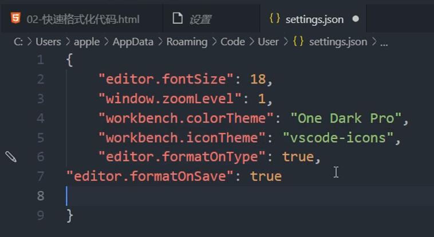Open the apple breadcrumb segment
Screen dimensions: 434x237
(86, 42)
